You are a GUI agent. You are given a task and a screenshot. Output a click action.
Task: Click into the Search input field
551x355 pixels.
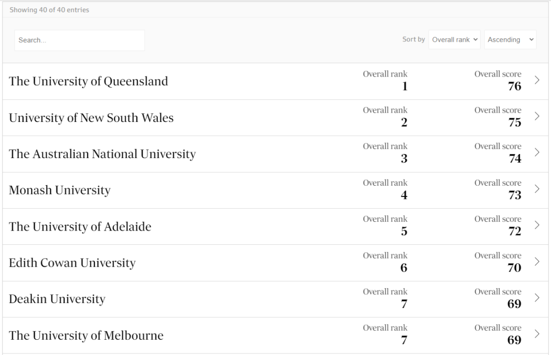coord(80,40)
